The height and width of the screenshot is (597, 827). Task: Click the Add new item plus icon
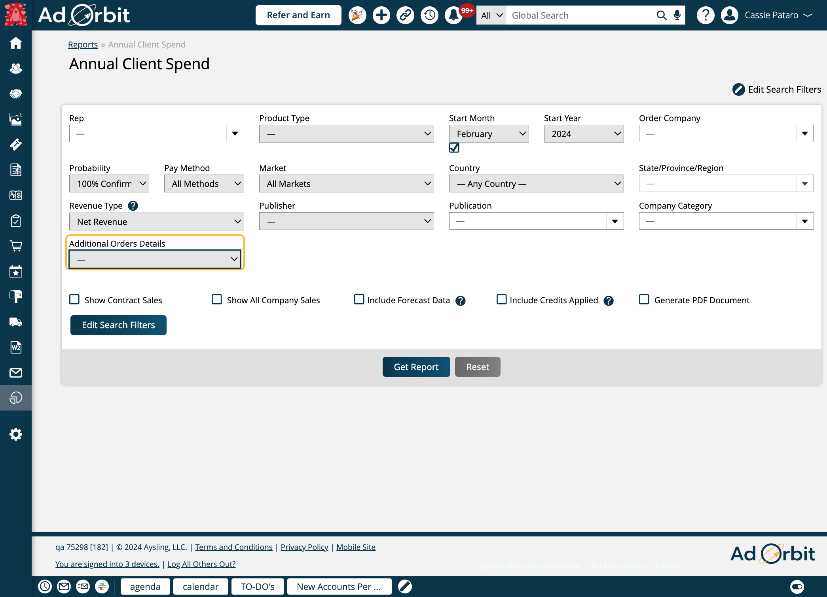coord(381,15)
